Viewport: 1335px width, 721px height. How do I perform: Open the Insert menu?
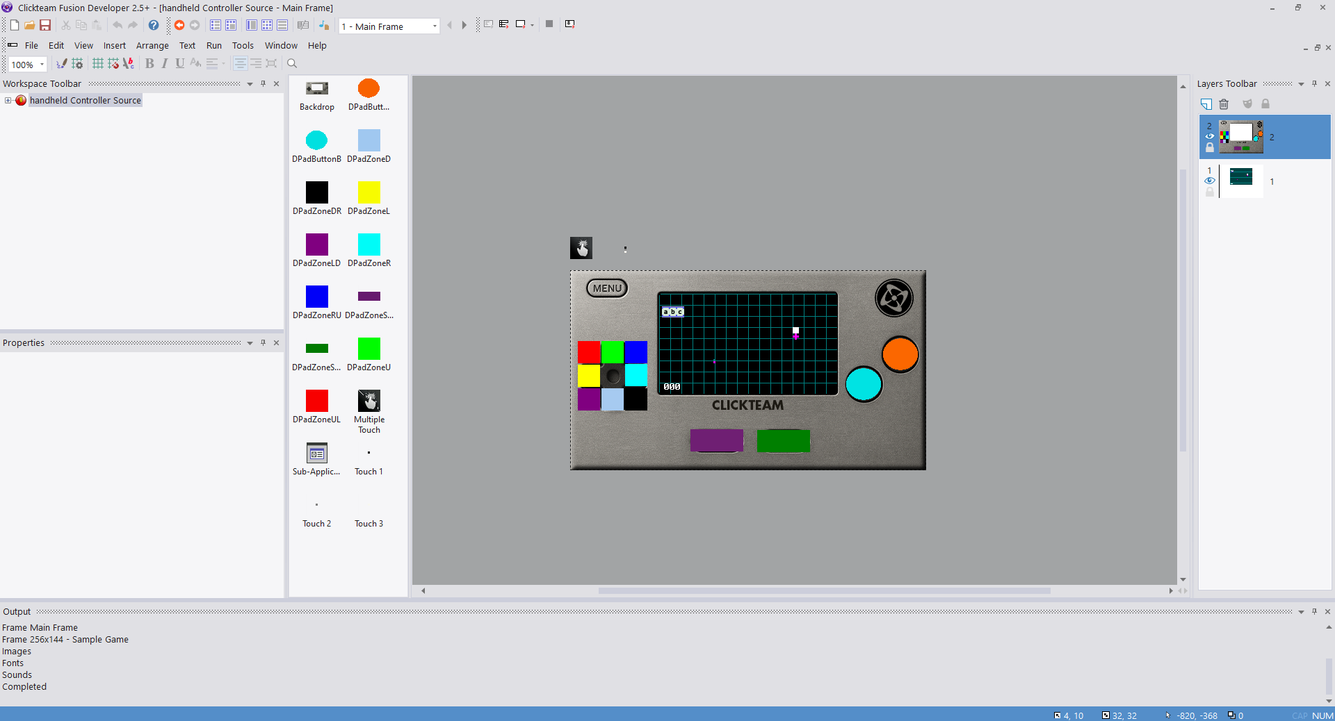pyautogui.click(x=115, y=46)
